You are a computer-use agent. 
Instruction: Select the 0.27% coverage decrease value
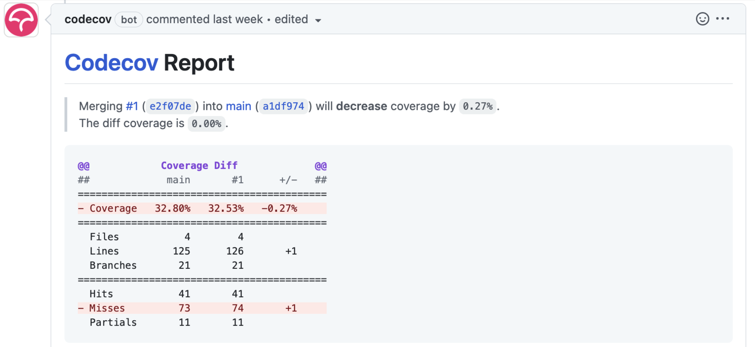477,106
